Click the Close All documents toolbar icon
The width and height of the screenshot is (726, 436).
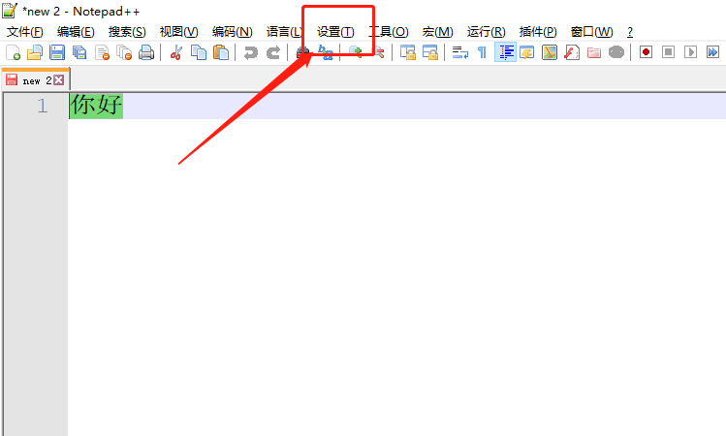(124, 52)
